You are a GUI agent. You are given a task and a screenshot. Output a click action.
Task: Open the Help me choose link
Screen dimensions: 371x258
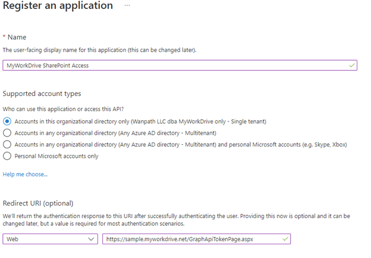click(25, 174)
